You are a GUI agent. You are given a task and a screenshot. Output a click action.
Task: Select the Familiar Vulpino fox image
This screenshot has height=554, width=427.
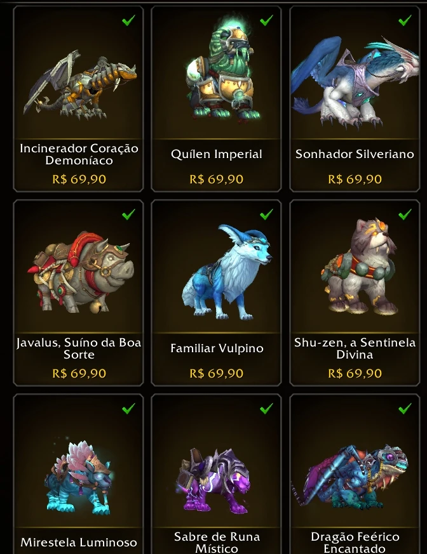point(227,272)
